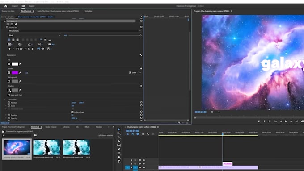Select the Pen tool in the toolbar
The width and height of the screenshot is (304, 171).
click(x=119, y=149)
